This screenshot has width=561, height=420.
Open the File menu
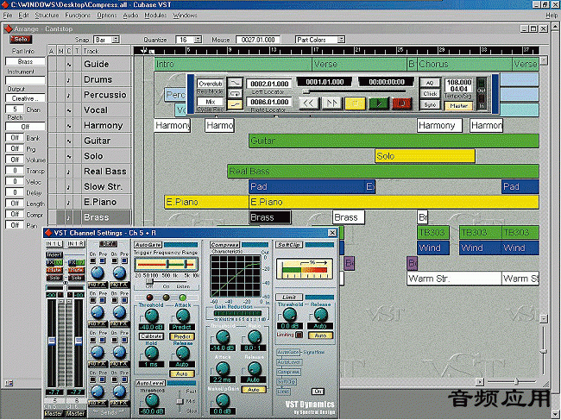click(x=8, y=16)
